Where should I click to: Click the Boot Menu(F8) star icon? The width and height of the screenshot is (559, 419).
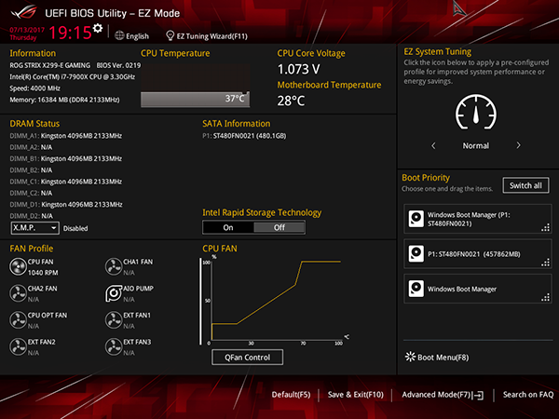pos(410,357)
